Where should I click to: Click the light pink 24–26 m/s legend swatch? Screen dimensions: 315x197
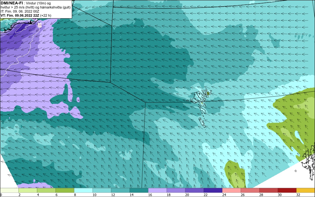point(232,190)
